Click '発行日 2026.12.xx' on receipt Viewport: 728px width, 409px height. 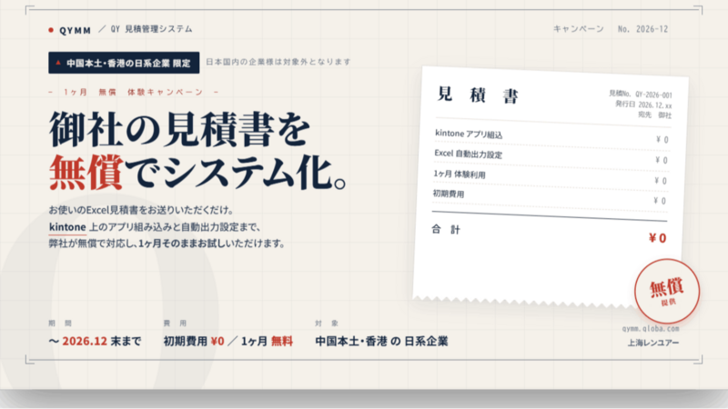(x=643, y=105)
